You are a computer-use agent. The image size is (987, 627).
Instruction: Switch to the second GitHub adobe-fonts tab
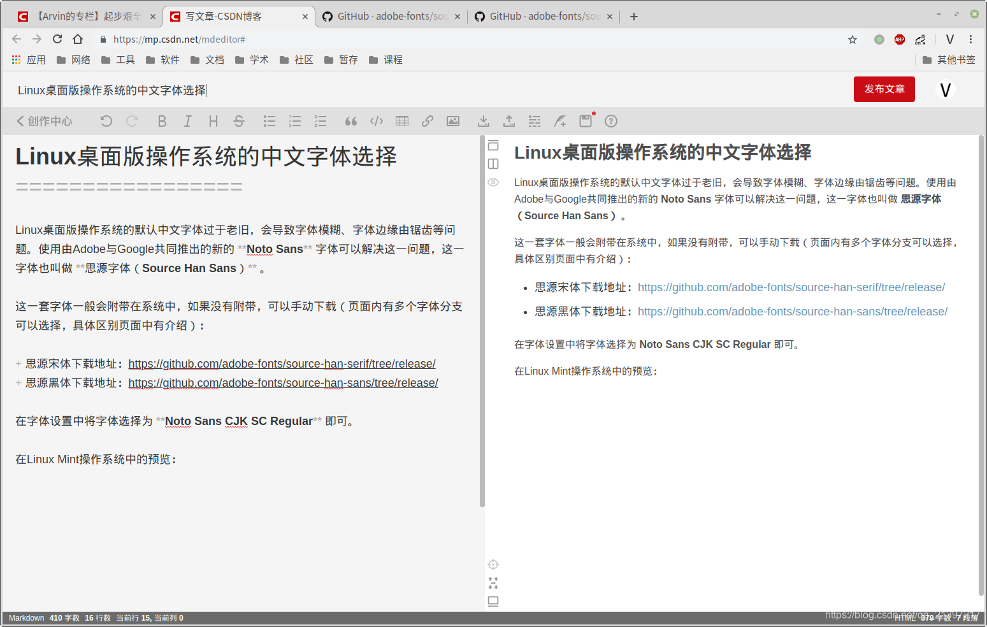point(544,17)
